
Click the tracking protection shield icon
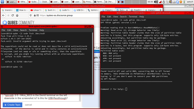(31, 15)
